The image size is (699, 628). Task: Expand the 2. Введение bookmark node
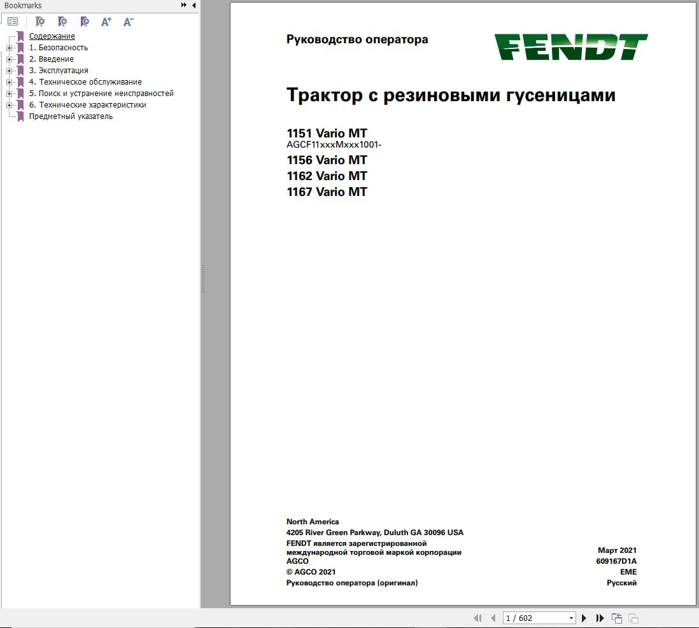coord(9,59)
